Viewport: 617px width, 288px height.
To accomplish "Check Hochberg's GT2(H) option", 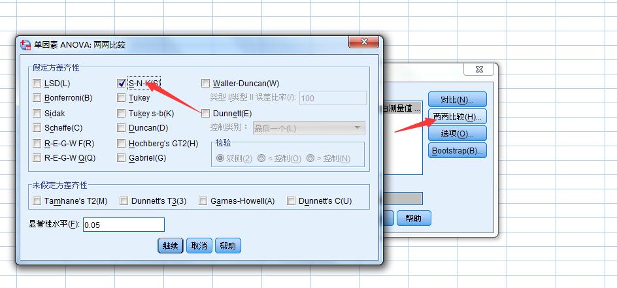I will click(121, 144).
